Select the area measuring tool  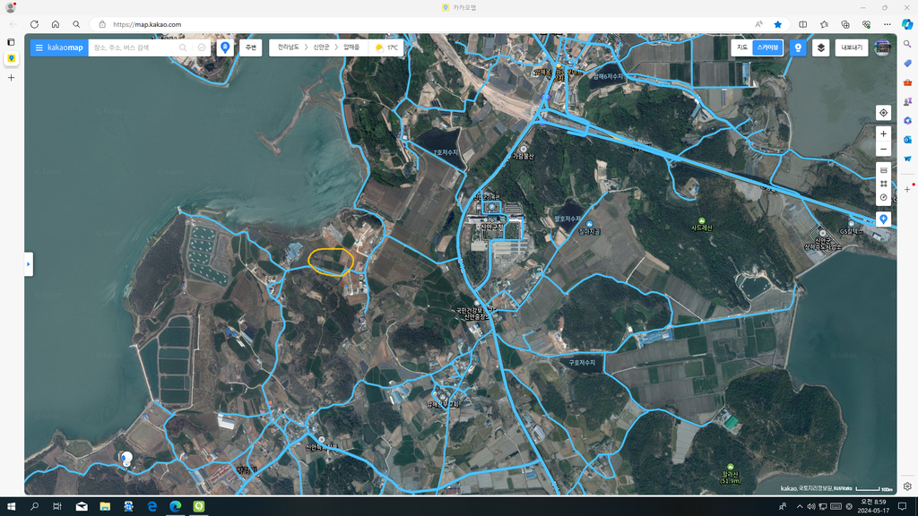(x=883, y=184)
